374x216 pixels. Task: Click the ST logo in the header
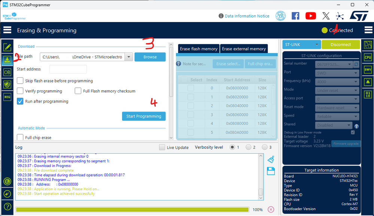point(359,16)
